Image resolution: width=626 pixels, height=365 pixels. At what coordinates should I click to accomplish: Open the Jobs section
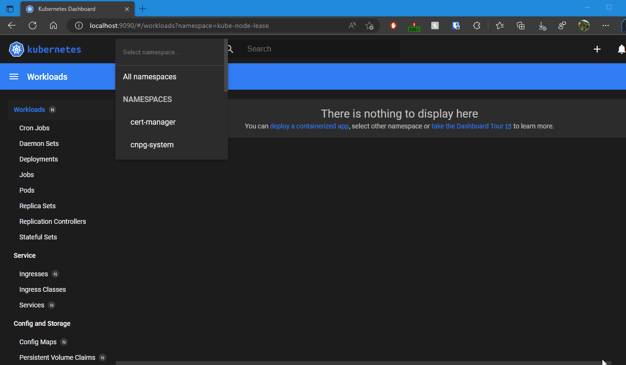(x=26, y=175)
